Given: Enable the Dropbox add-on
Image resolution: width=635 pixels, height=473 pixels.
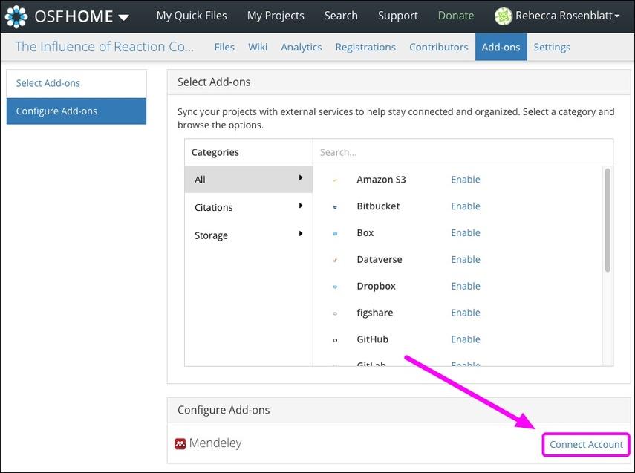Looking at the screenshot, I should 466,286.
